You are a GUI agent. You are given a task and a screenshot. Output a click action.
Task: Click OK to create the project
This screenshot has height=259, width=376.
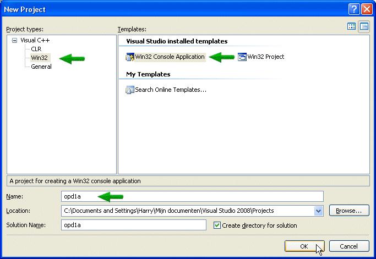[304, 246]
